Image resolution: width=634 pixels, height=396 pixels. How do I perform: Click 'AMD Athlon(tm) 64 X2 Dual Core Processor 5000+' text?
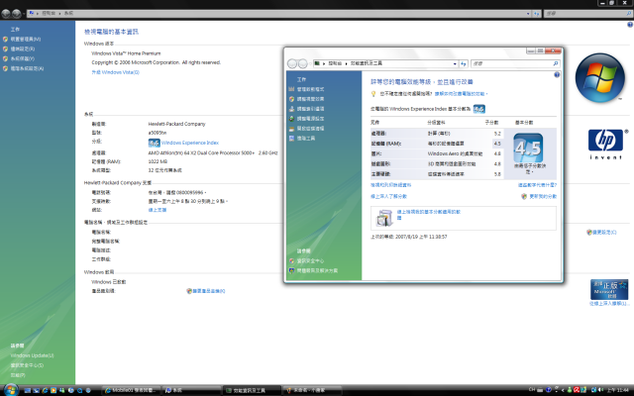click(x=201, y=153)
